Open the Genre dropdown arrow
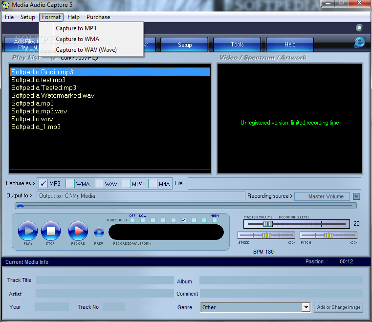372x322 pixels. coord(306,307)
